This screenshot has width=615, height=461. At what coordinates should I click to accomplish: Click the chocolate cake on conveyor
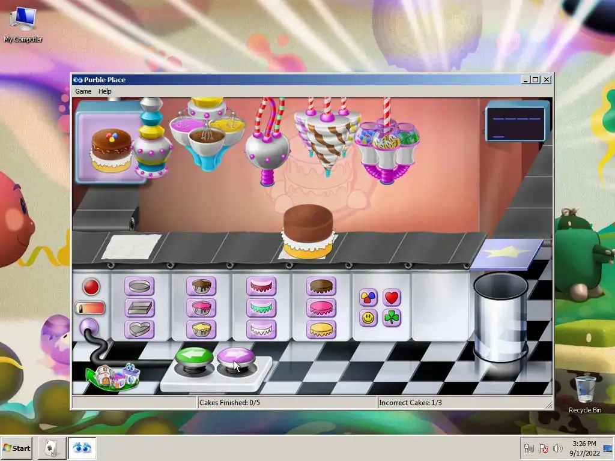[308, 231]
